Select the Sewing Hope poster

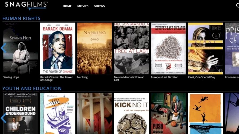click(21, 48)
